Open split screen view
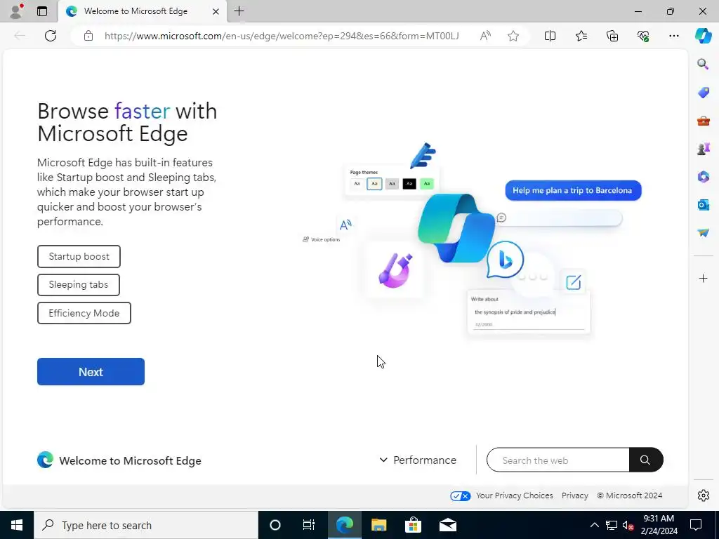Viewport: 719px width, 539px height. tap(550, 36)
